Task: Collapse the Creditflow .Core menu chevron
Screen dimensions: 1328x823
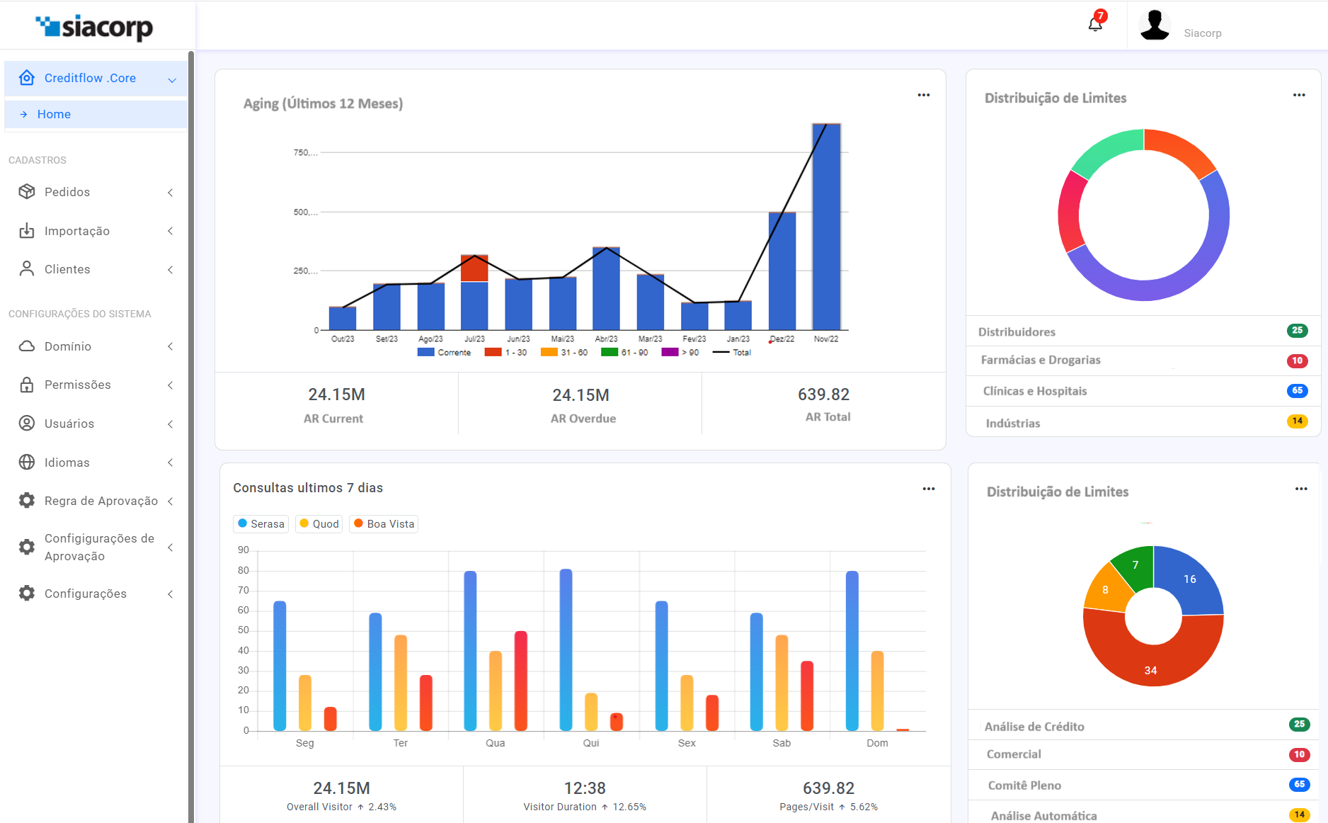Action: (x=172, y=79)
